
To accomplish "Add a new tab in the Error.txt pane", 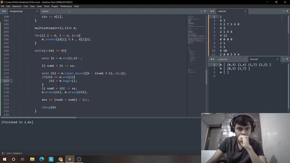I will point(284,59).
